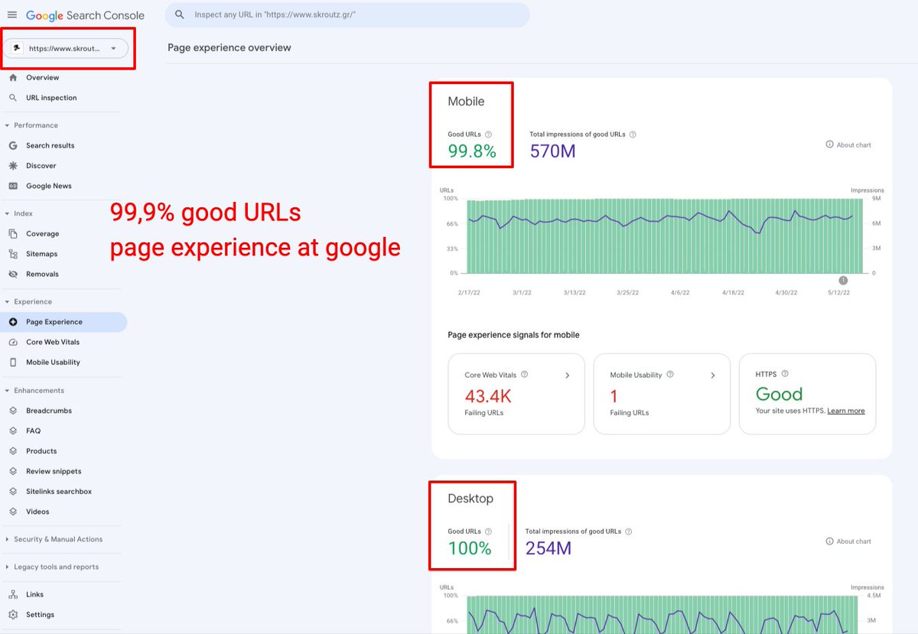Click the Core Web Vitals gauge icon
Image resolution: width=918 pixels, height=634 pixels.
point(13,342)
